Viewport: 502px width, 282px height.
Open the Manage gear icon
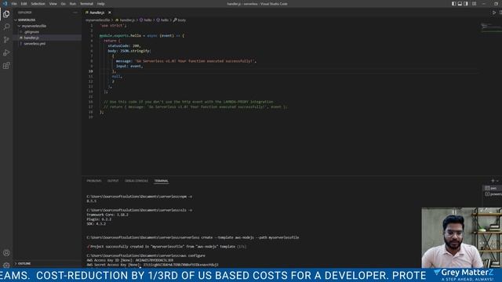(6, 265)
